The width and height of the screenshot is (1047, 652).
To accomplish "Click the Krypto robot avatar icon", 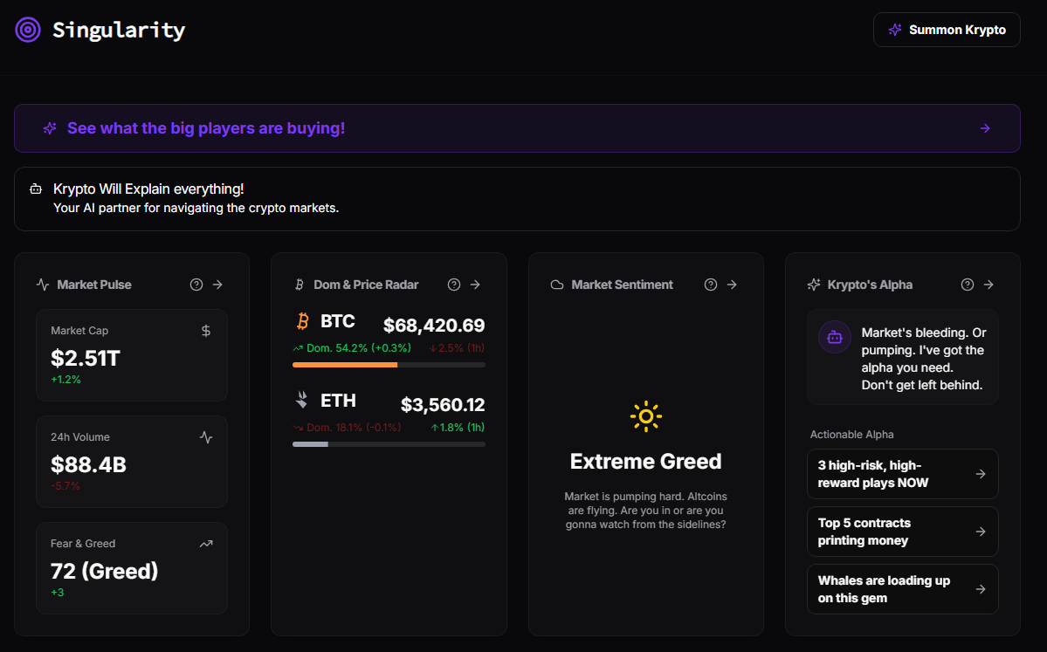I will click(x=835, y=337).
